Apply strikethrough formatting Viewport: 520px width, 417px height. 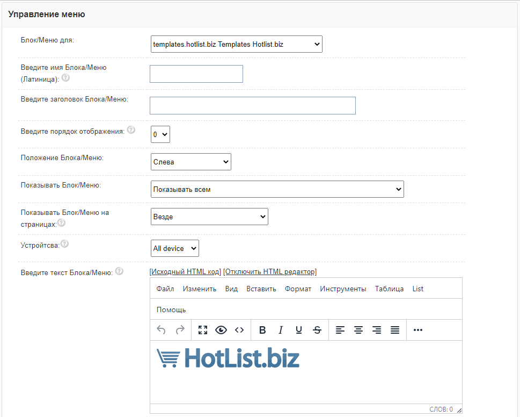click(x=317, y=330)
